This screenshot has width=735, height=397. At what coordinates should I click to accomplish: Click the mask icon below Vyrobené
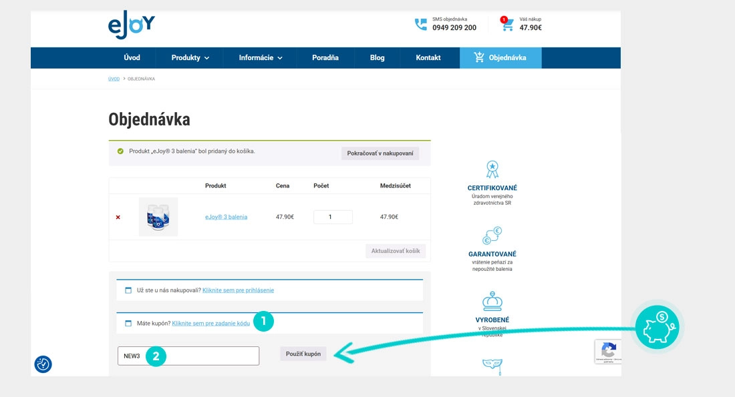[x=492, y=366]
